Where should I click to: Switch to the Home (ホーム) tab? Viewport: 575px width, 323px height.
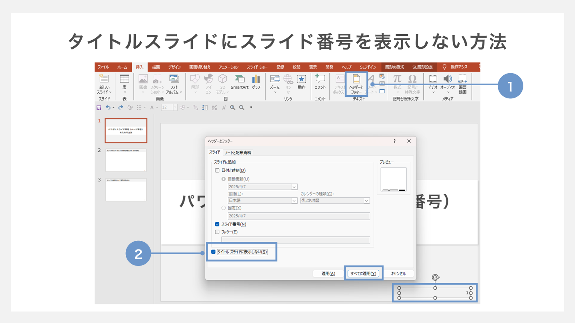122,67
